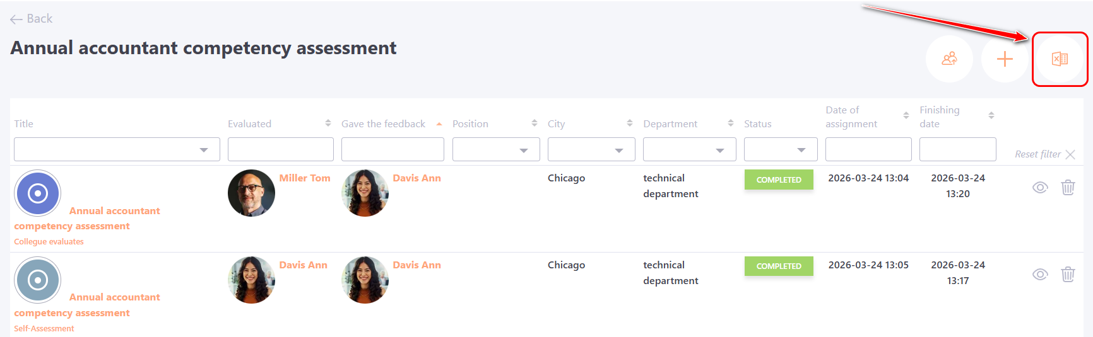Delete the Self-Assessment row via trash icon
This screenshot has width=1093, height=337.
1067,275
